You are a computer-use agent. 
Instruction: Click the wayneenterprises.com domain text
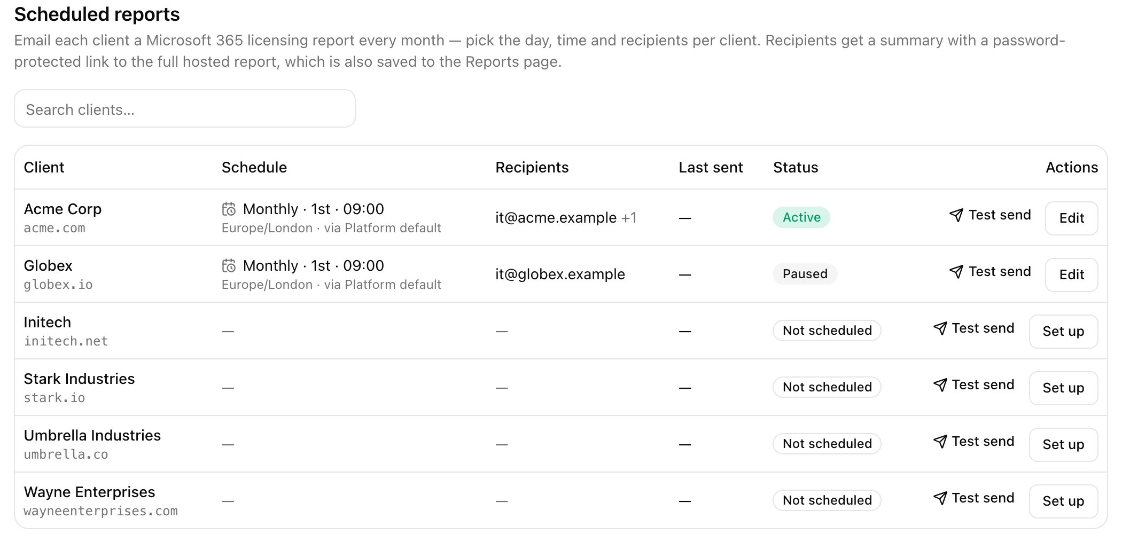click(x=100, y=511)
